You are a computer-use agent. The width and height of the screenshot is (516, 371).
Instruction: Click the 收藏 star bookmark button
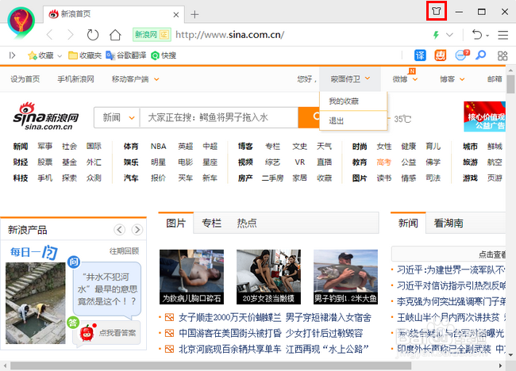pyautogui.click(x=40, y=55)
